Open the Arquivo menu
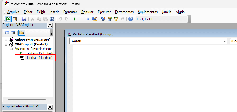Viewport: 237px width, 112px height. tap(13, 12)
